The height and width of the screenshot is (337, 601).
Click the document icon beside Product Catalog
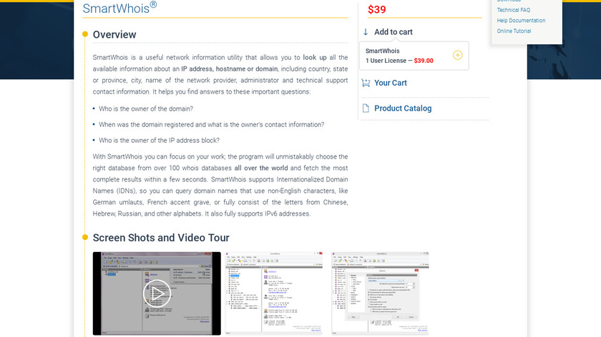point(366,109)
